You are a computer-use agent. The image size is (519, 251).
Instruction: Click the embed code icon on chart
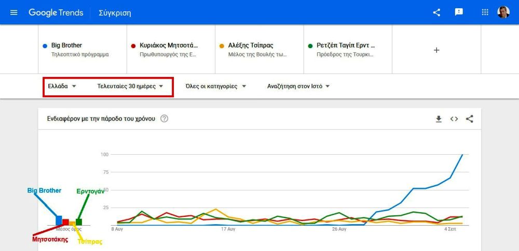click(x=454, y=119)
